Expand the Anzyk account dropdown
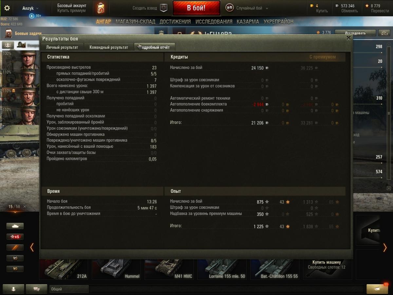Image resolution: width=393 pixels, height=295 pixels. [x=30, y=8]
